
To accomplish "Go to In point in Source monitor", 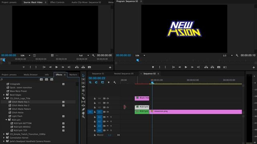I will [44, 67].
